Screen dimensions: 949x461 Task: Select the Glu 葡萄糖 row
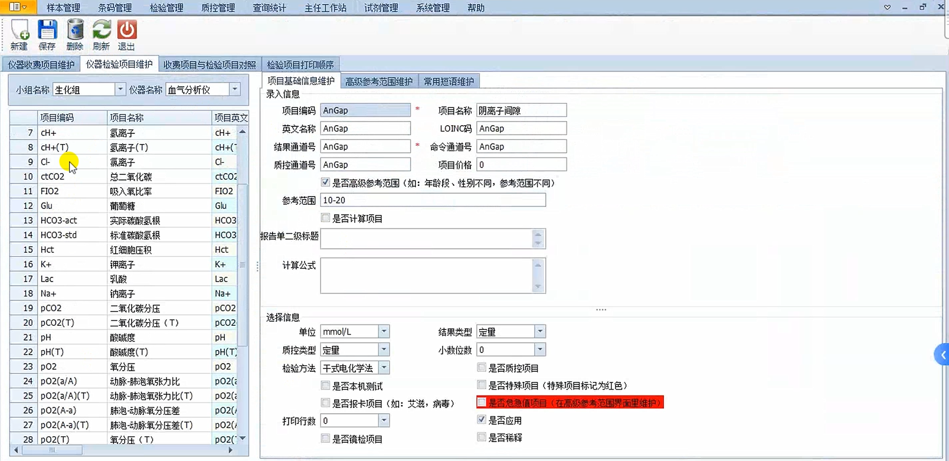[x=124, y=205]
